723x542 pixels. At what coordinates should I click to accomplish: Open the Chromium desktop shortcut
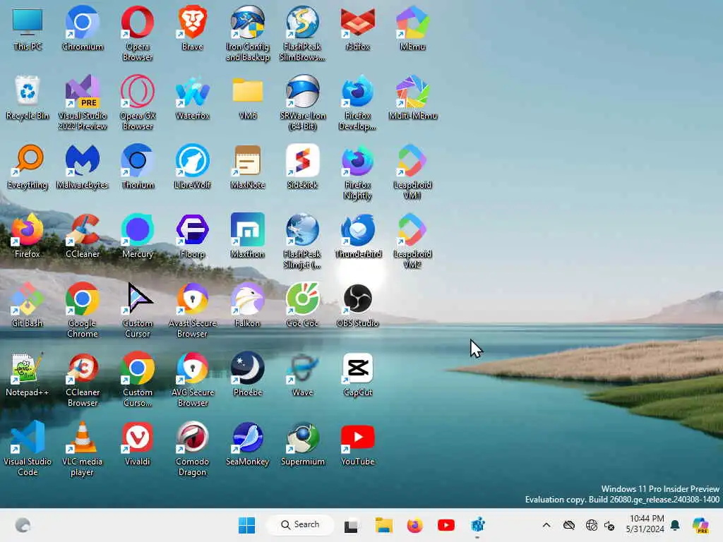click(x=82, y=28)
